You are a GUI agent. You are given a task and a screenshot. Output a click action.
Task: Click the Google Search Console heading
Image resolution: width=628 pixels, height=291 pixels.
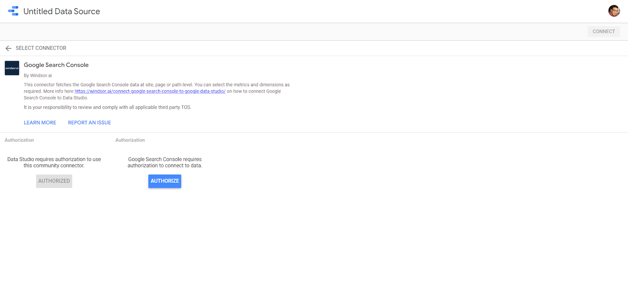point(56,65)
